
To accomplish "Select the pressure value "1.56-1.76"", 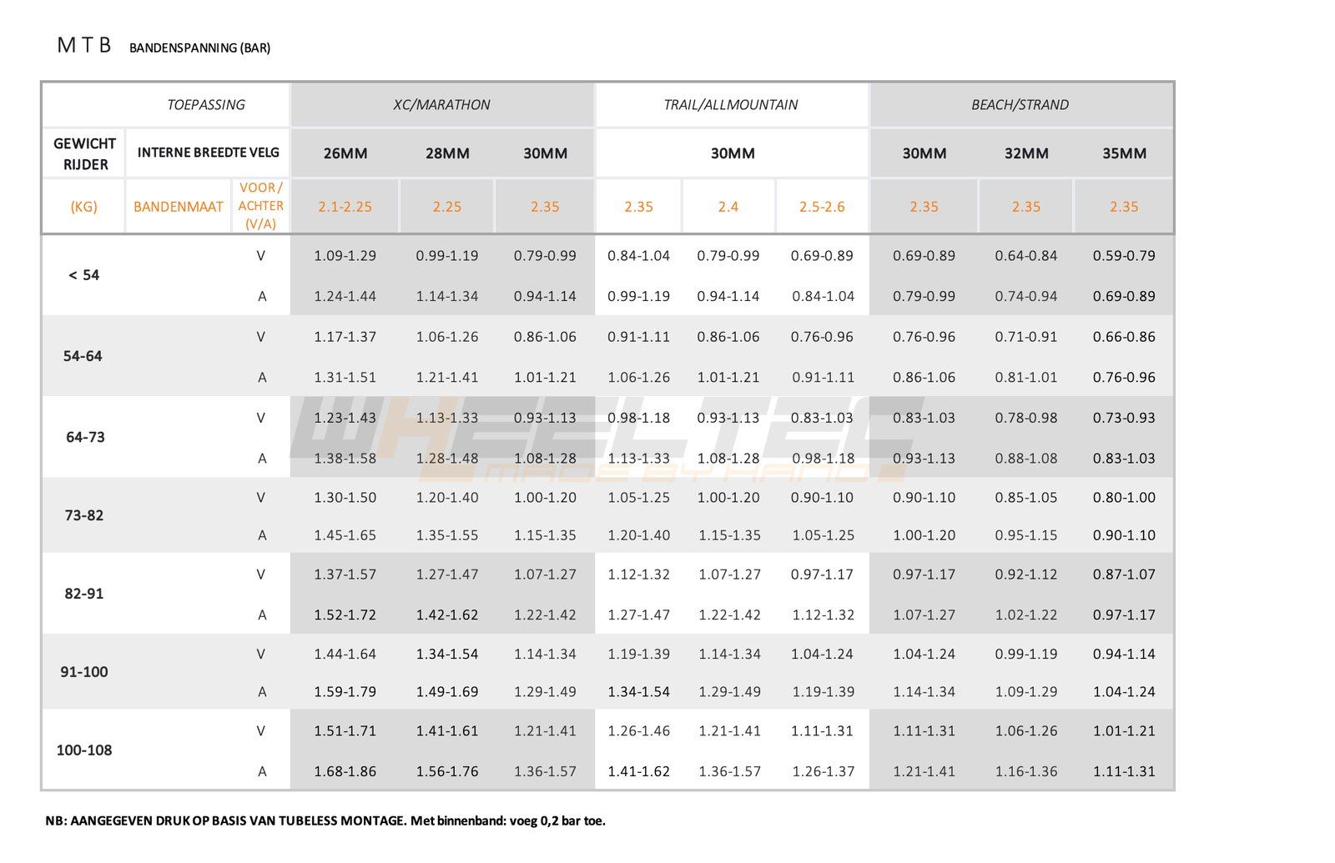I will click(x=447, y=771).
